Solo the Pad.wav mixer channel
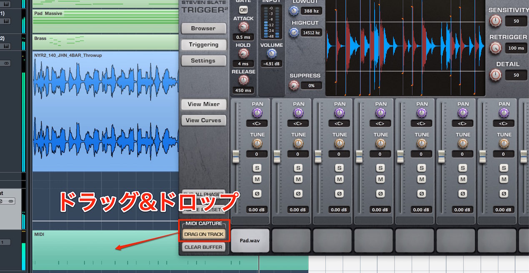 point(257,168)
